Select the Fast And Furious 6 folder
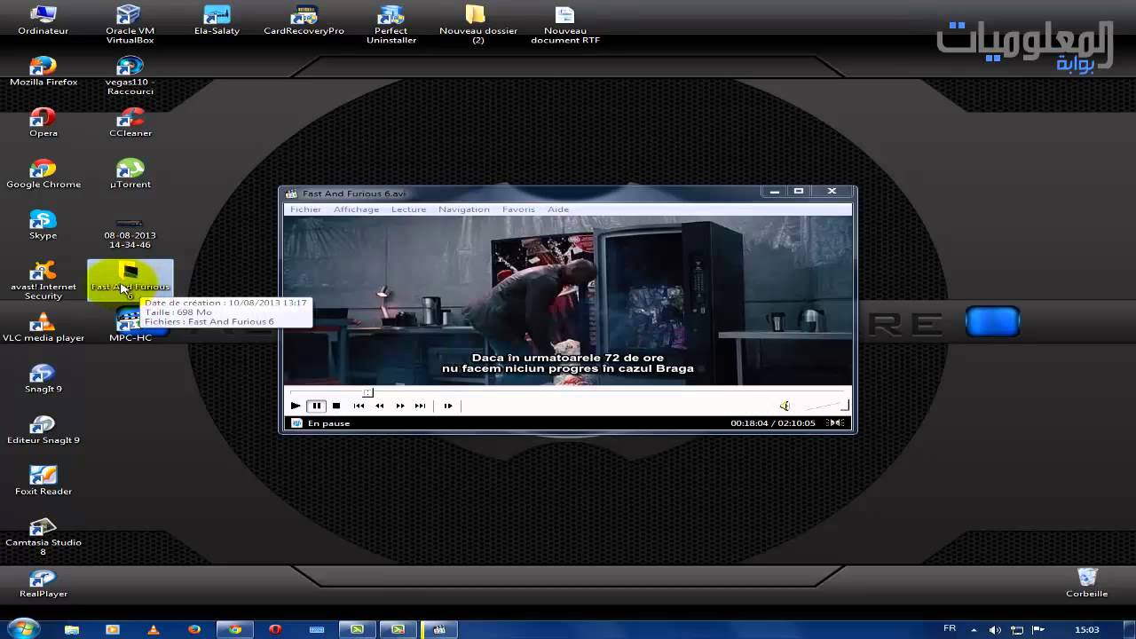The image size is (1136, 639). point(130,280)
